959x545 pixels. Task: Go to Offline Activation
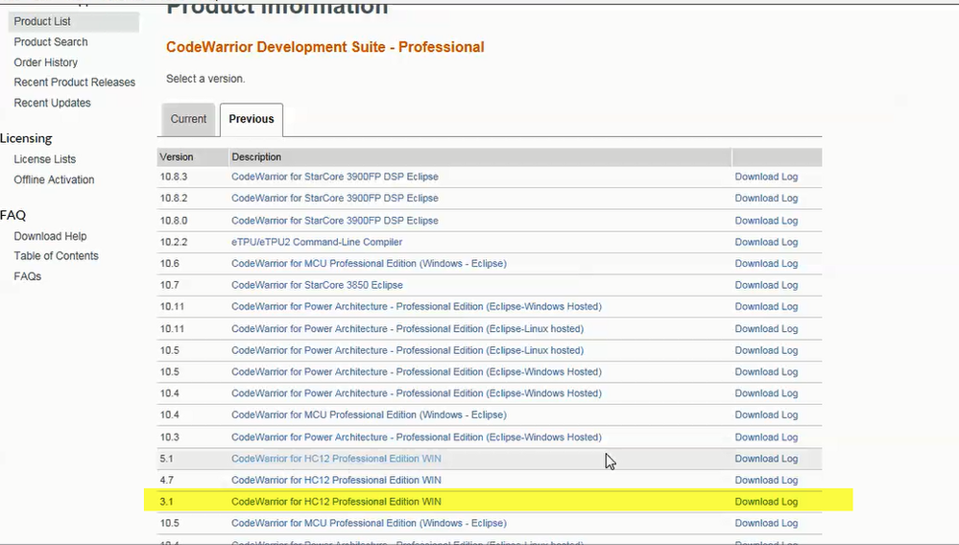point(54,180)
